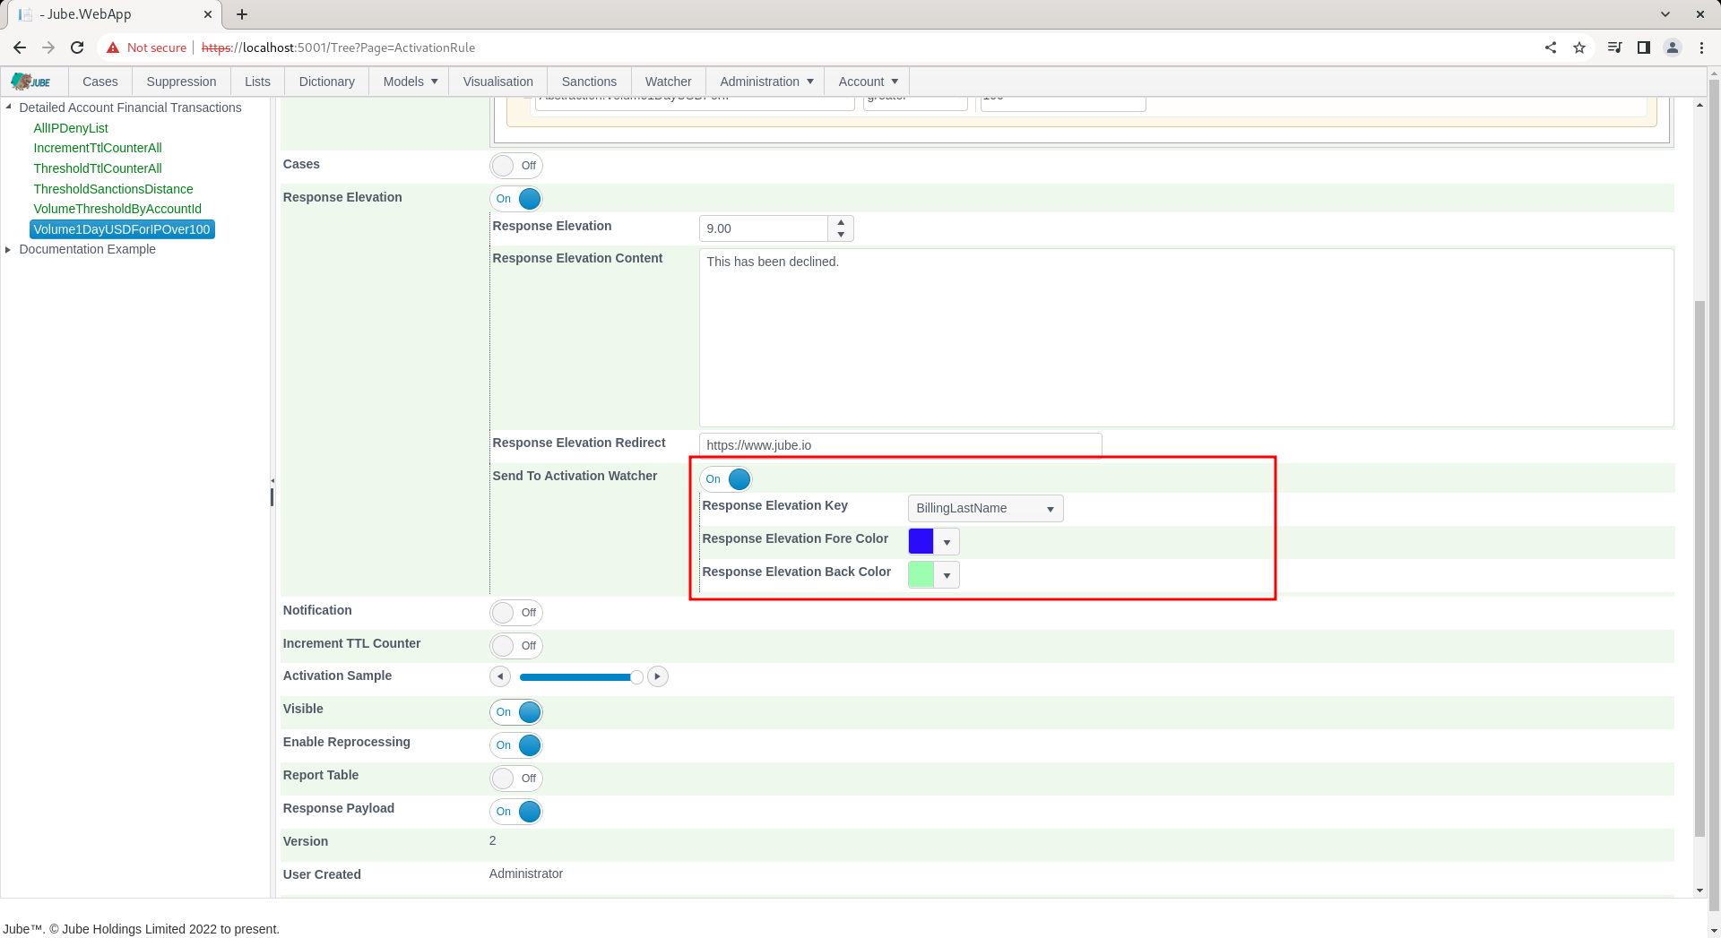The image size is (1721, 938).
Task: Toggle the Response Payload switch
Action: pos(516,812)
